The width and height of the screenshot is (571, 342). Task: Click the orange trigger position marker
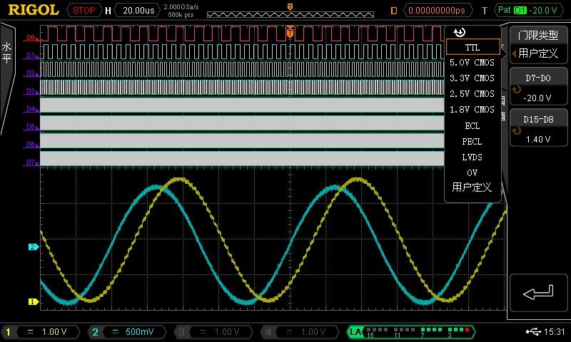point(290,32)
